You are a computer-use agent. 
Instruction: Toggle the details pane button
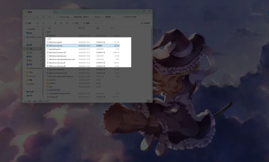point(145,23)
